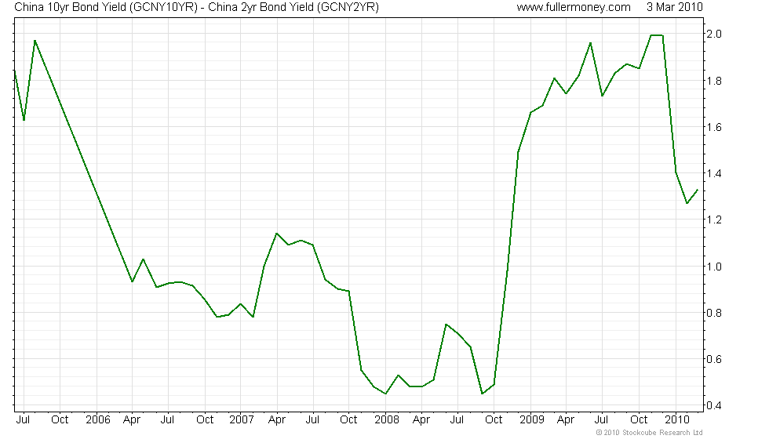The image size is (769, 439).
Task: Click the 1.6 y-axis label
Action: click(714, 127)
